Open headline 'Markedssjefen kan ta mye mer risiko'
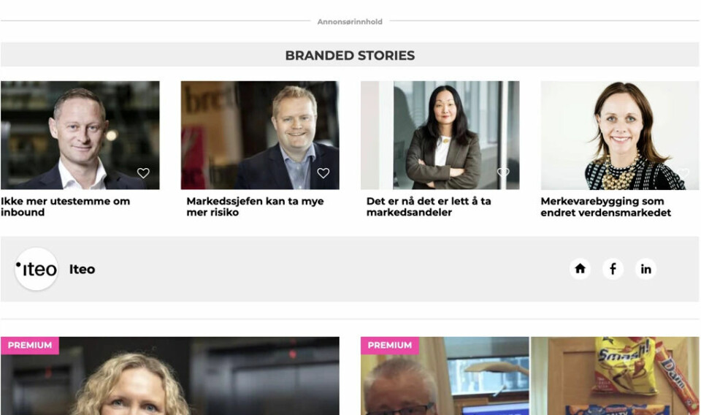 click(255, 207)
